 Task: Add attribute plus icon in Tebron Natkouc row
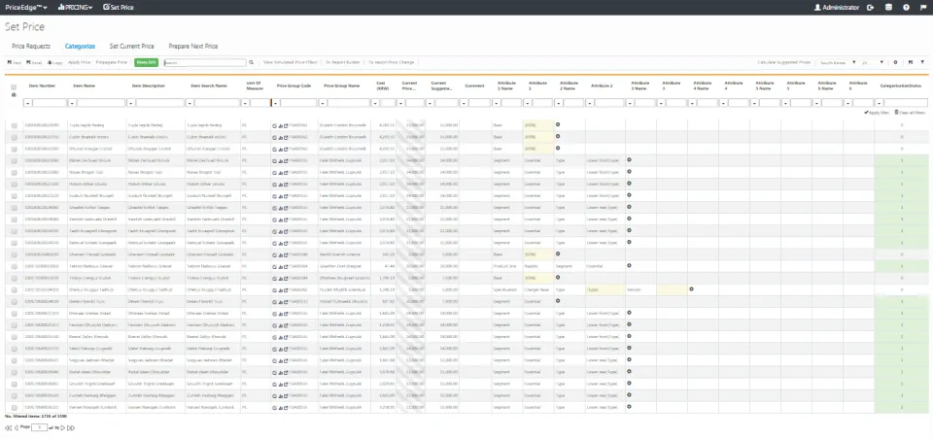pyautogui.click(x=629, y=265)
